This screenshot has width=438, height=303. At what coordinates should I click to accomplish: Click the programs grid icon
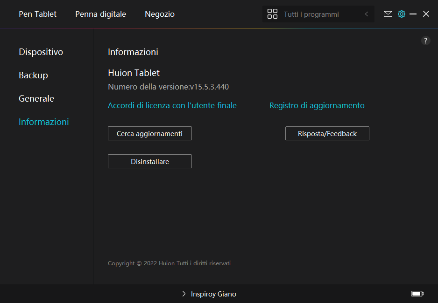tap(272, 14)
